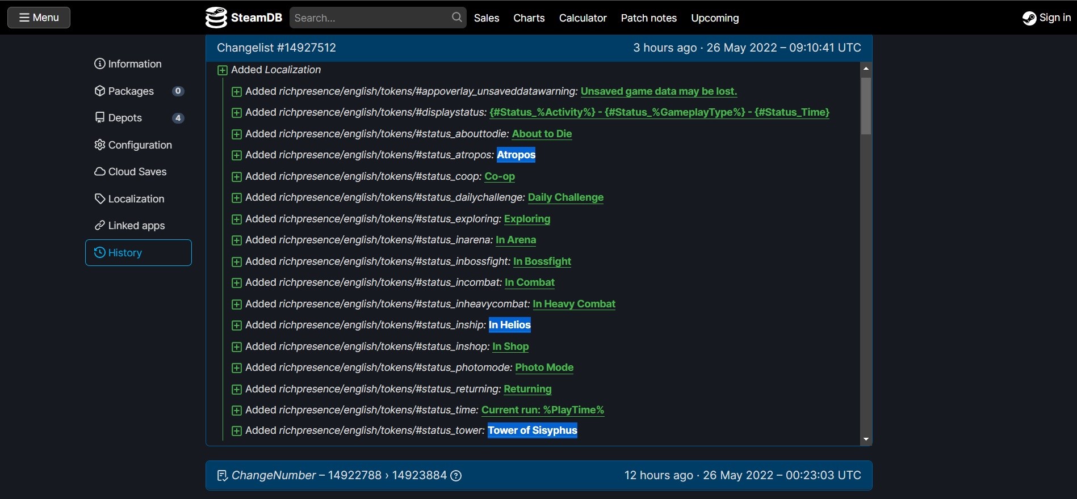Toggle plus icon beside status_atropos entry
1077x499 pixels.
[237, 155]
